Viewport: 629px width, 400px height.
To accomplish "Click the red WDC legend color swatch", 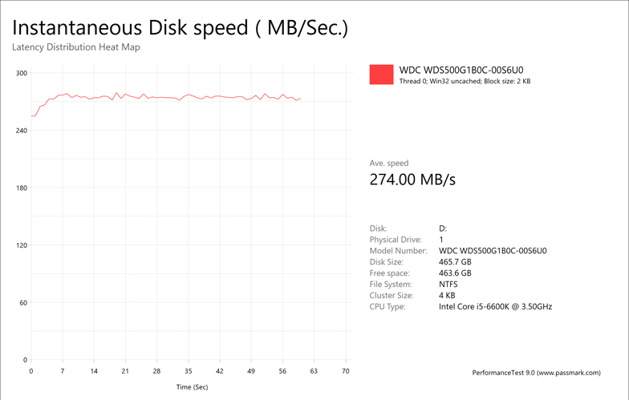I will click(x=381, y=75).
